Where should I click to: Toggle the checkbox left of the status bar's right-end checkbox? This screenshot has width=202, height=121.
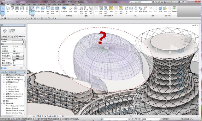click(x=162, y=119)
